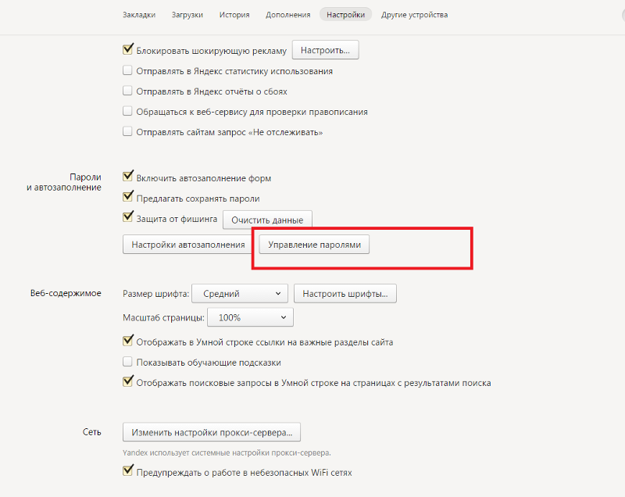The width and height of the screenshot is (625, 497).
Task: Click the Очистить данные button
Action: coord(267,220)
